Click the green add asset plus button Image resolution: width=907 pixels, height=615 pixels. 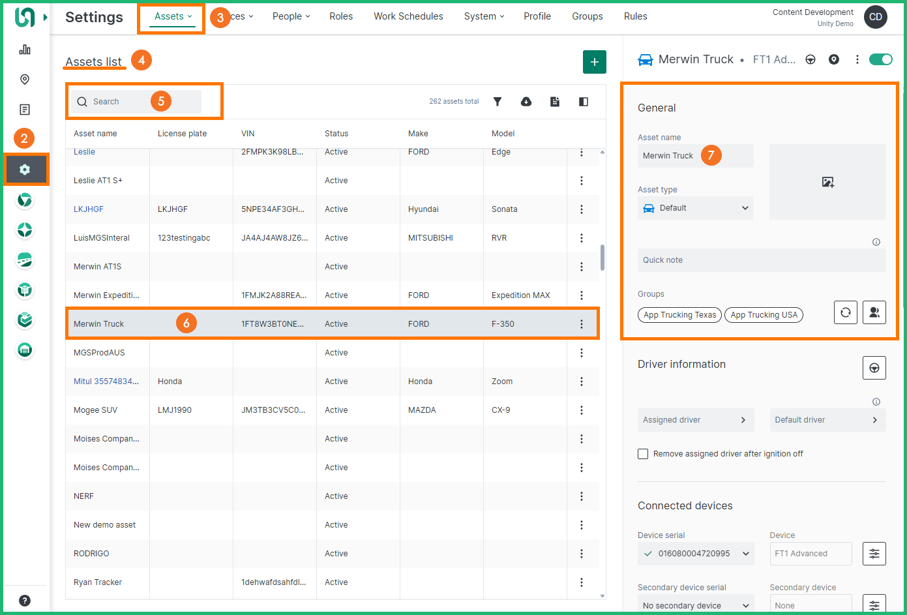point(594,62)
